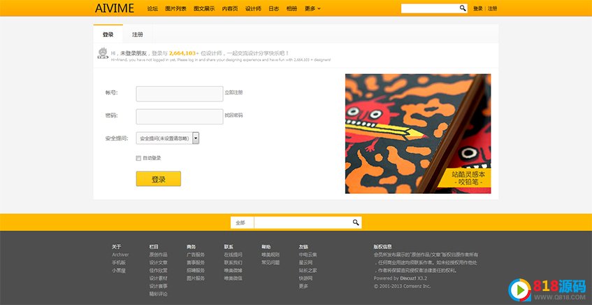
Task: Select the 登录 tab
Action: (x=108, y=34)
